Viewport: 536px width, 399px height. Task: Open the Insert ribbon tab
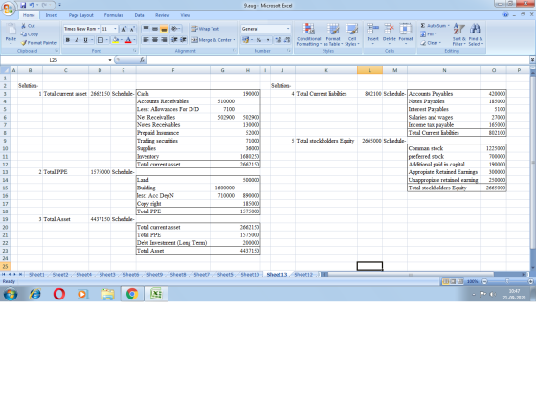52,15
